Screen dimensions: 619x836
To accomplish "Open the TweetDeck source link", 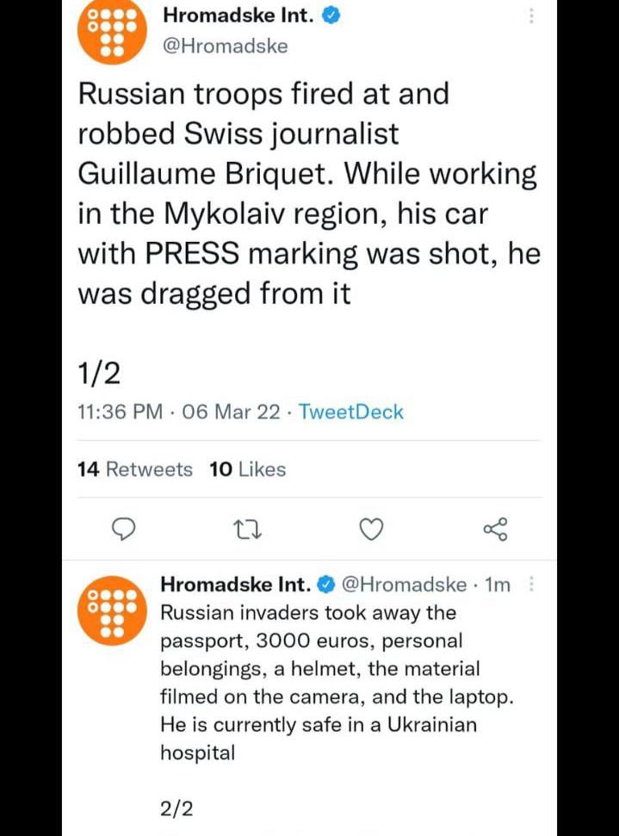I will click(x=350, y=412).
